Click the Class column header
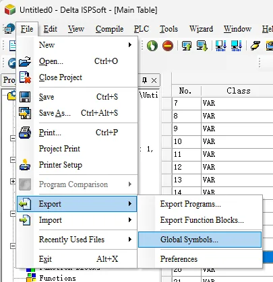 238,91
